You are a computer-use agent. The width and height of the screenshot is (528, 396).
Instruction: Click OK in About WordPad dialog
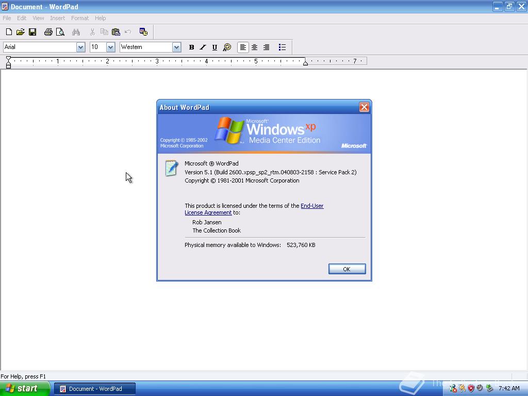347,269
